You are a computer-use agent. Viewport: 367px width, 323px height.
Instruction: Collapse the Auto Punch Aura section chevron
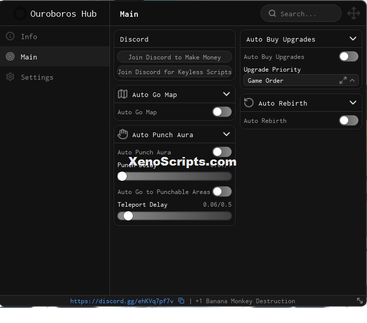[227, 134]
